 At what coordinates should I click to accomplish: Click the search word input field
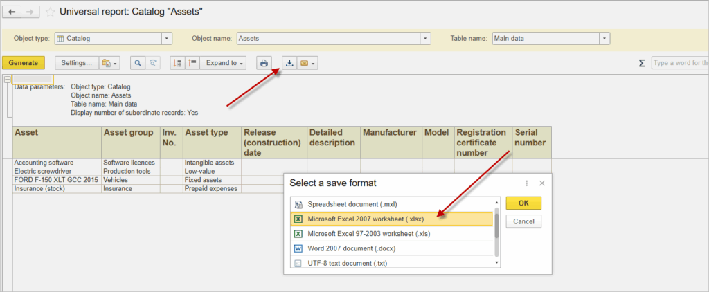coord(680,63)
